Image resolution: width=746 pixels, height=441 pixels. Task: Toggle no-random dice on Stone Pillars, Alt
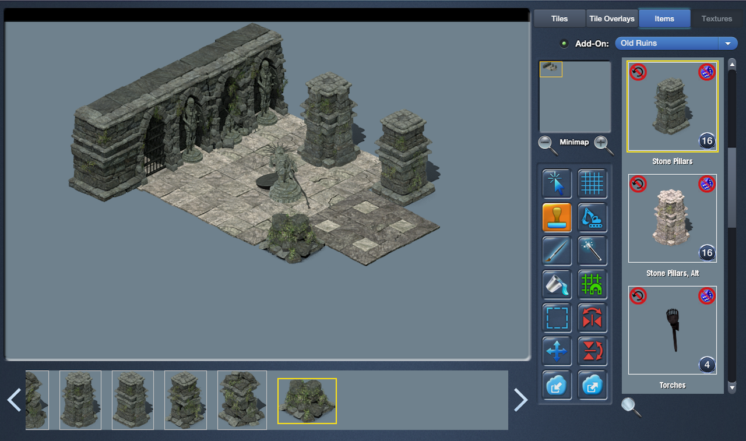click(x=707, y=184)
